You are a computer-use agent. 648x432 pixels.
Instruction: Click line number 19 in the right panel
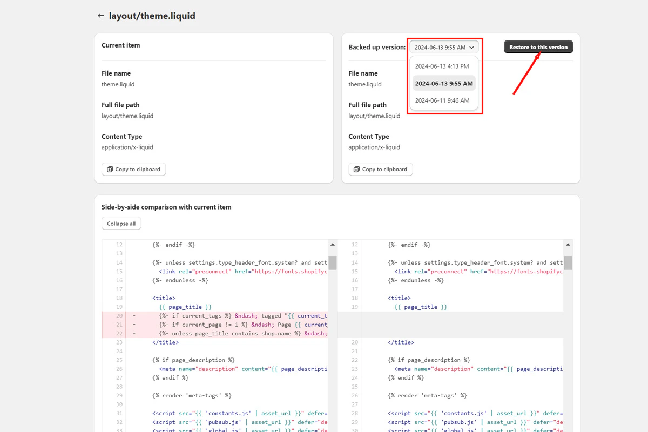354,306
